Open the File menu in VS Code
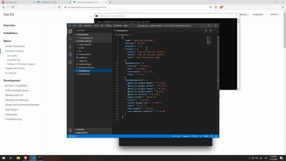The image size is (286, 161). point(75,25)
